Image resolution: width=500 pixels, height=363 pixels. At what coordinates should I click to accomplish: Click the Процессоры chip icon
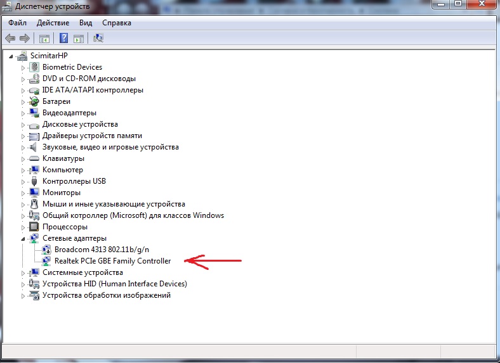coord(34,227)
